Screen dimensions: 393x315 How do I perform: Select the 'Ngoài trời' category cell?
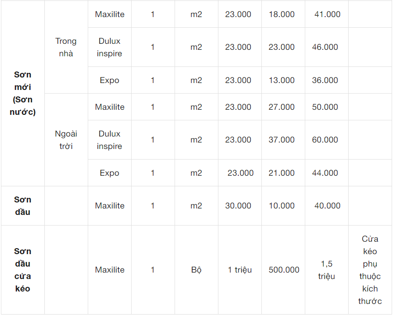coord(66,140)
